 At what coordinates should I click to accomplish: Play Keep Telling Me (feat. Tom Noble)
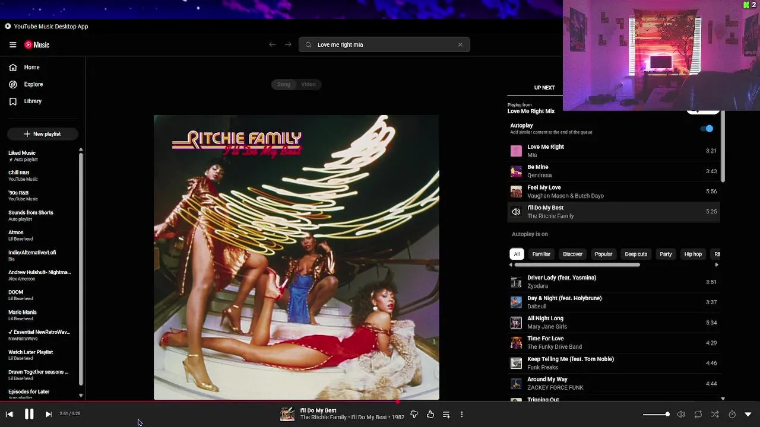point(613,363)
